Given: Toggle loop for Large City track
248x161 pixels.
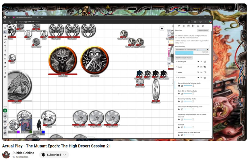Looking at the screenshot, I should coord(182,119).
